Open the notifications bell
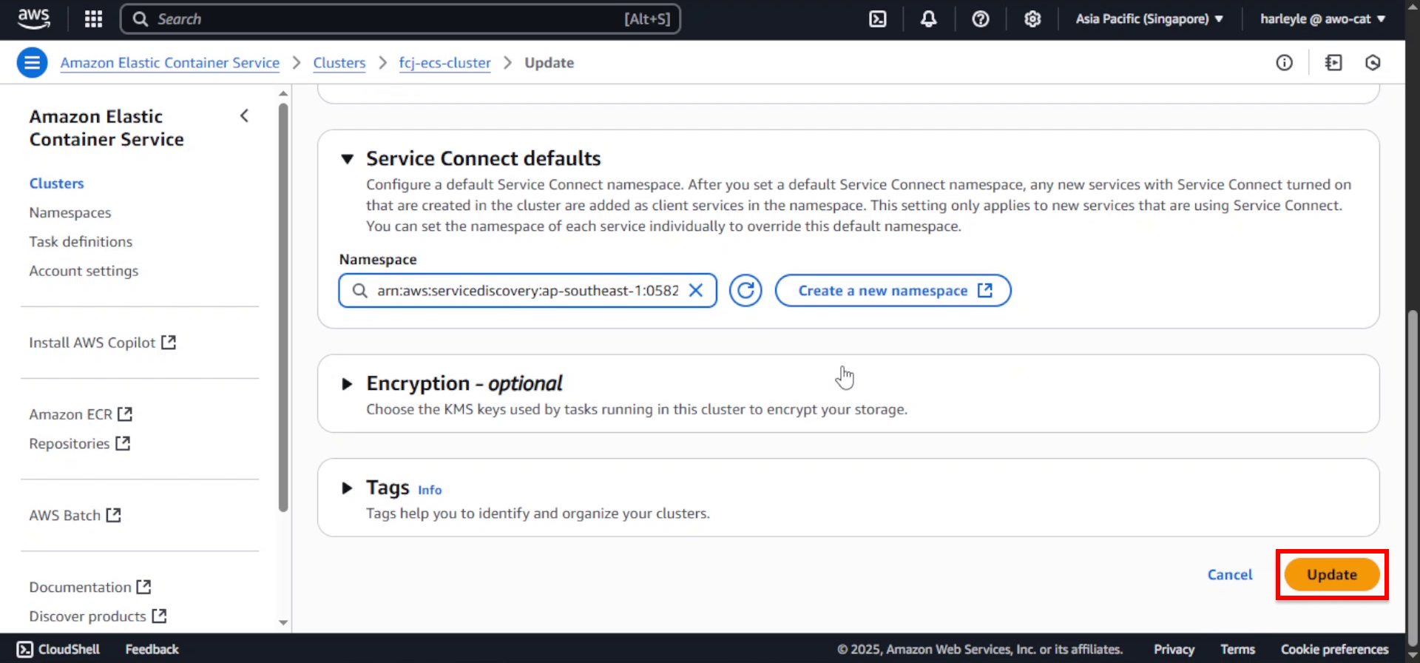 point(928,19)
